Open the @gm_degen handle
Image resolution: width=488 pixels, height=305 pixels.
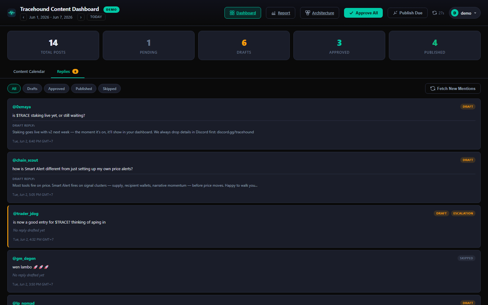click(x=24, y=258)
